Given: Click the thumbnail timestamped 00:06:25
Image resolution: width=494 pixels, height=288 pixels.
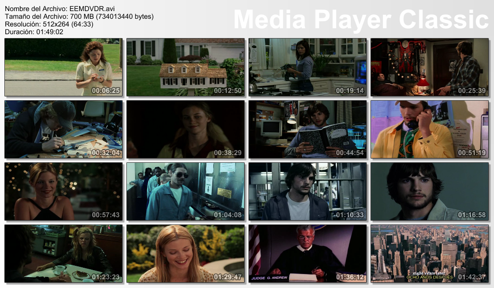Looking at the screenshot, I should click(x=63, y=67).
